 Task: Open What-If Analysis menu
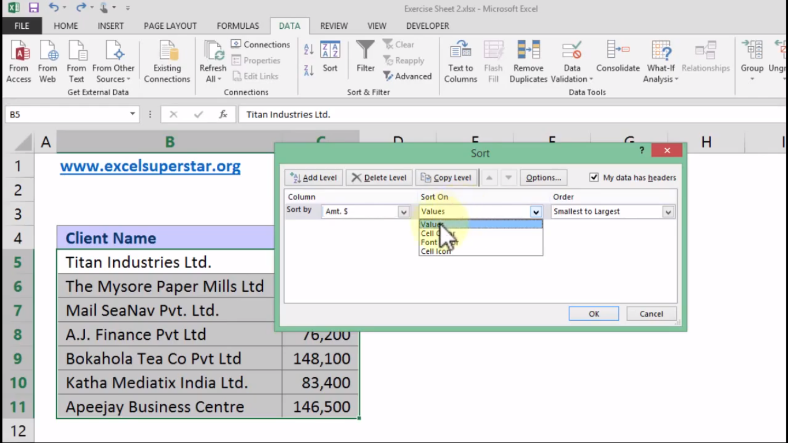click(x=661, y=62)
